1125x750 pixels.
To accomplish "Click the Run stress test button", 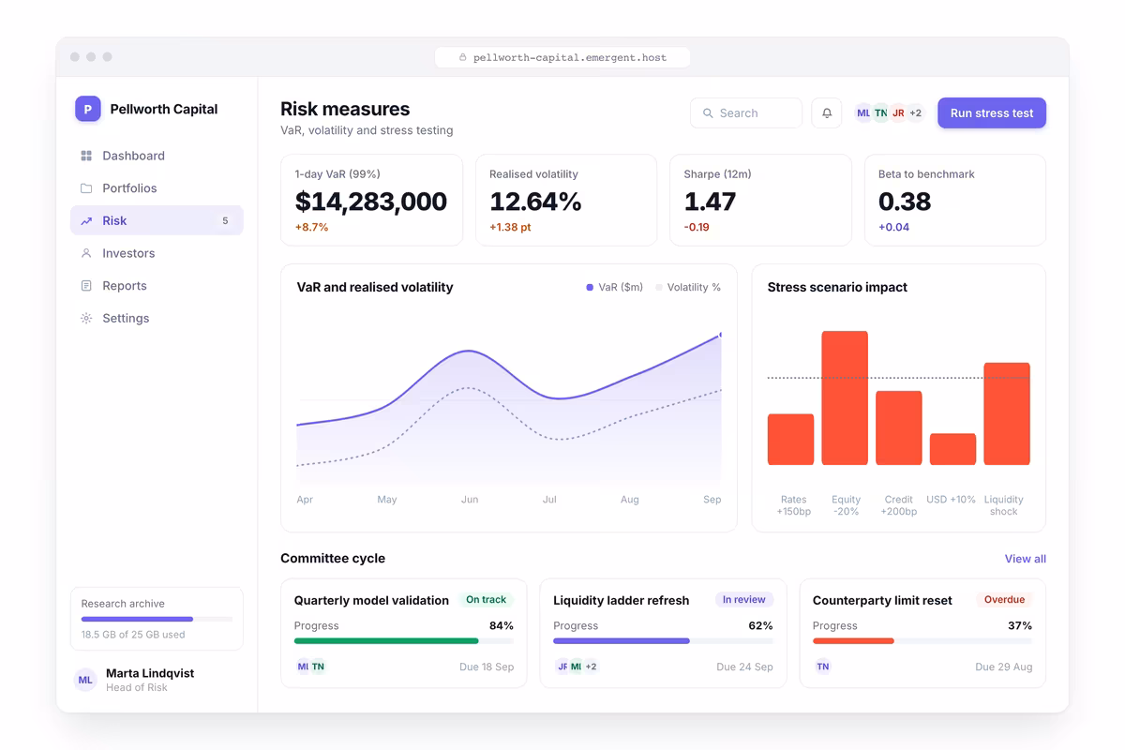I will 992,113.
